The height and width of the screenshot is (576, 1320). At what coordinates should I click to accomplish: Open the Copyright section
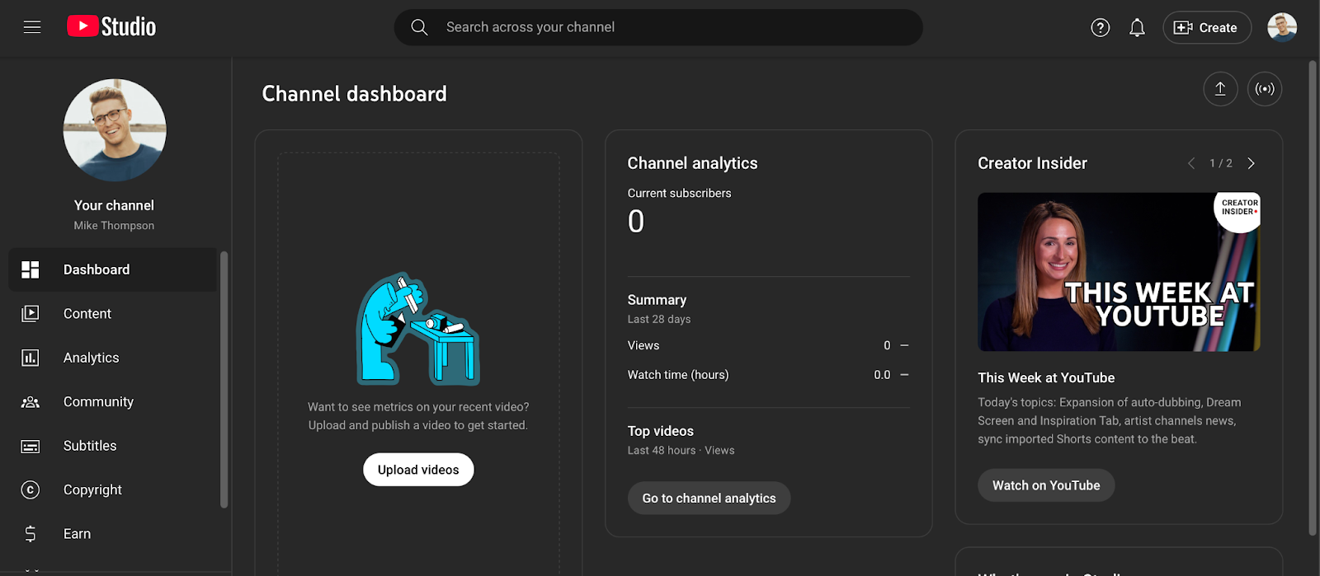113,489
